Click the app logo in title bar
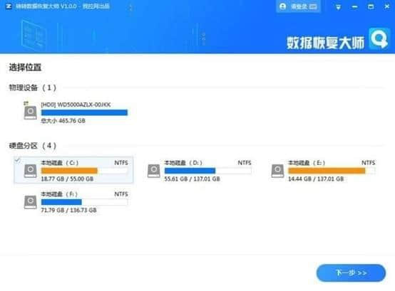 point(9,6)
